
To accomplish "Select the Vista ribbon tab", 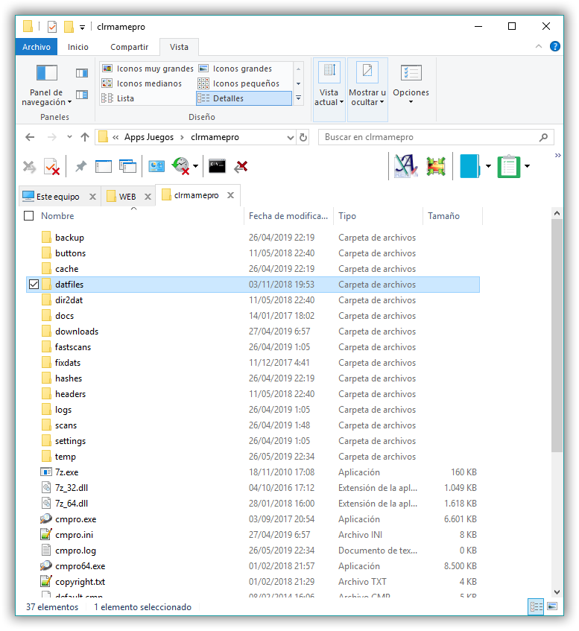I will tap(179, 47).
